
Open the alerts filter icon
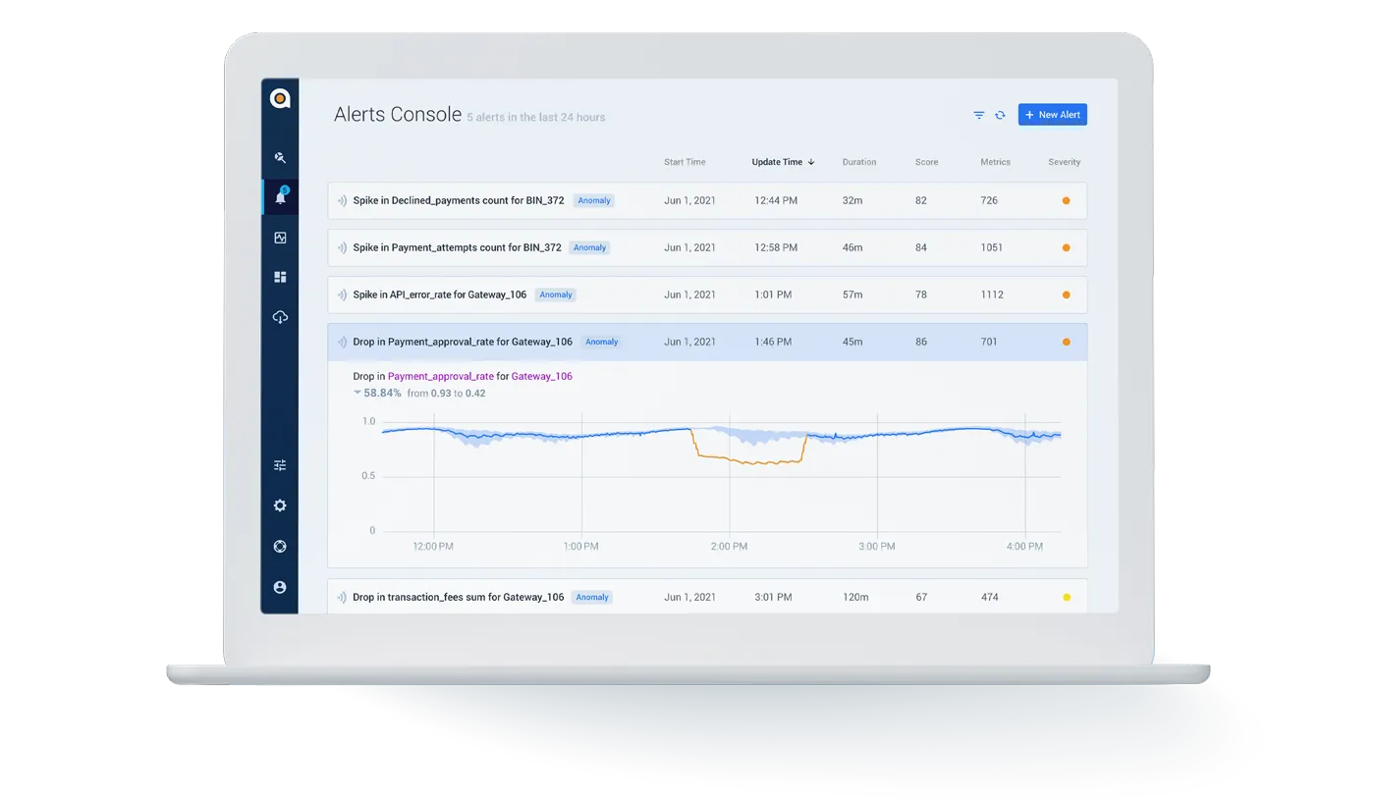979,115
